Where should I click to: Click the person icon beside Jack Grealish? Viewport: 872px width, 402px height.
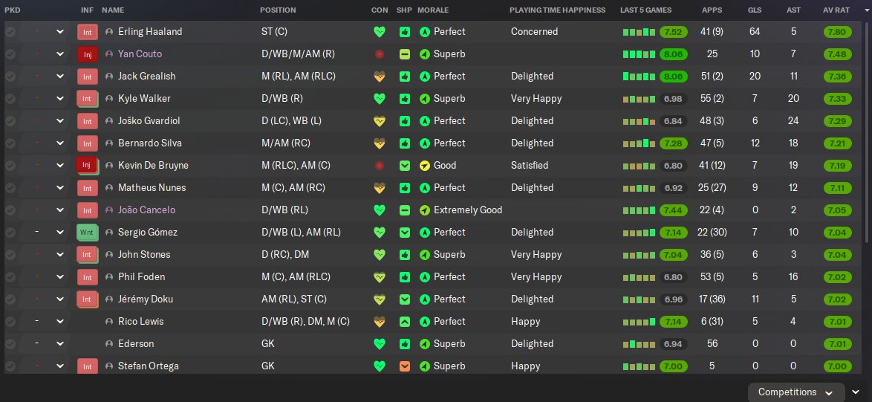pos(110,77)
